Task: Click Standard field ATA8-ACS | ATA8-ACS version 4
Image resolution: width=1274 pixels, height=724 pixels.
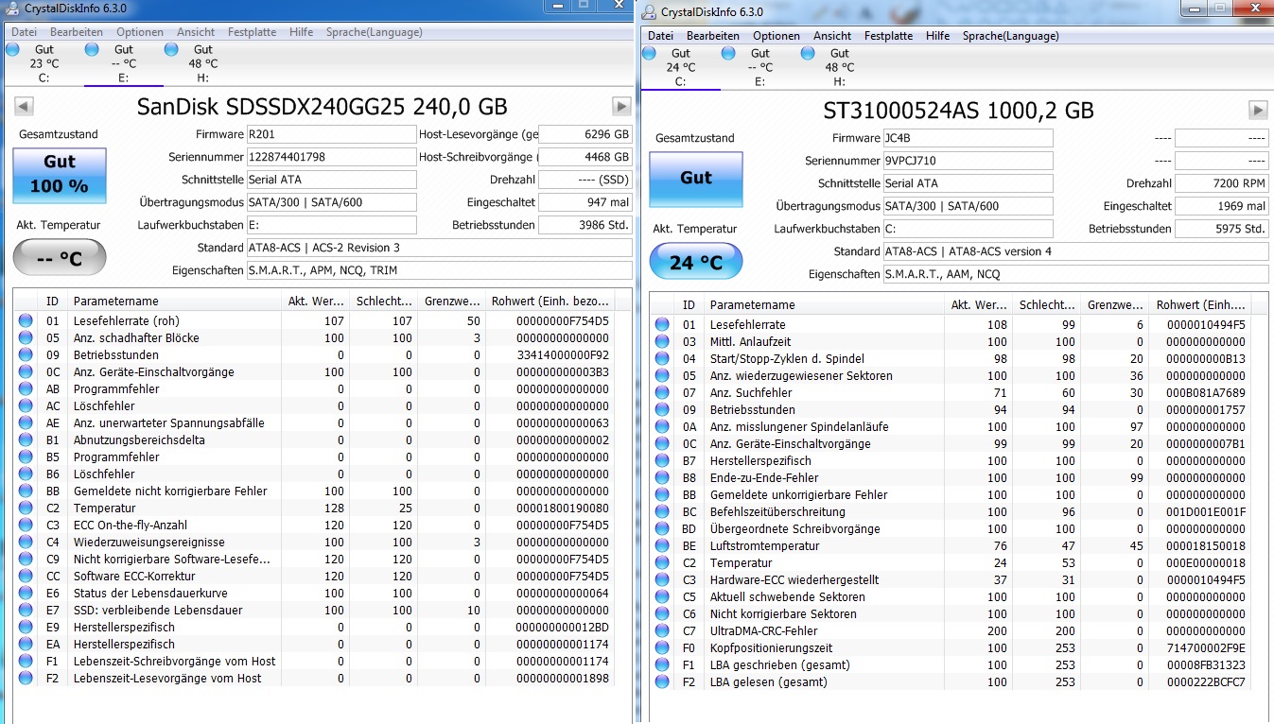Action: [1075, 251]
